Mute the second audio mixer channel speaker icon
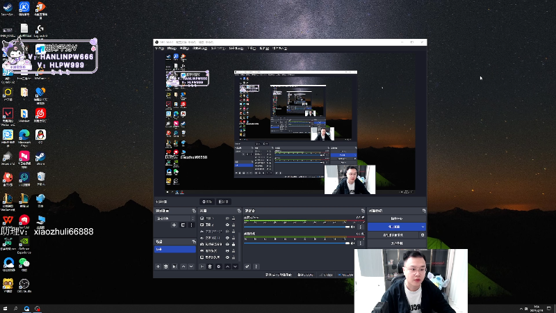 pos(352,243)
